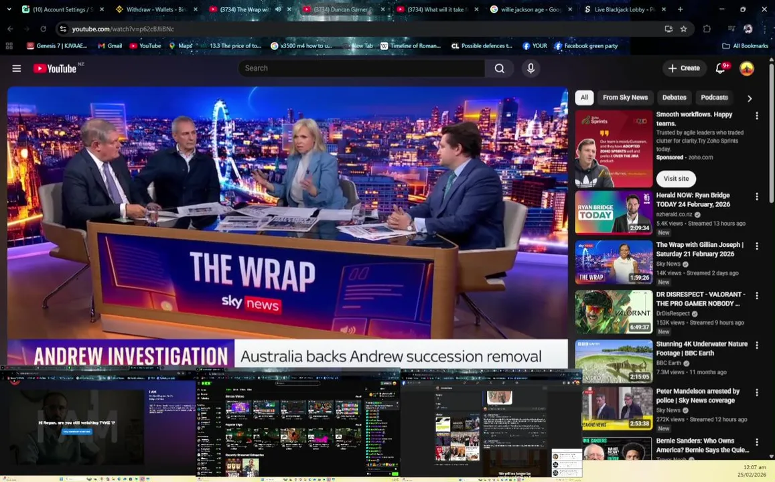Open the Maps bookmark
This screenshot has width=775, height=482.
[x=181, y=46]
